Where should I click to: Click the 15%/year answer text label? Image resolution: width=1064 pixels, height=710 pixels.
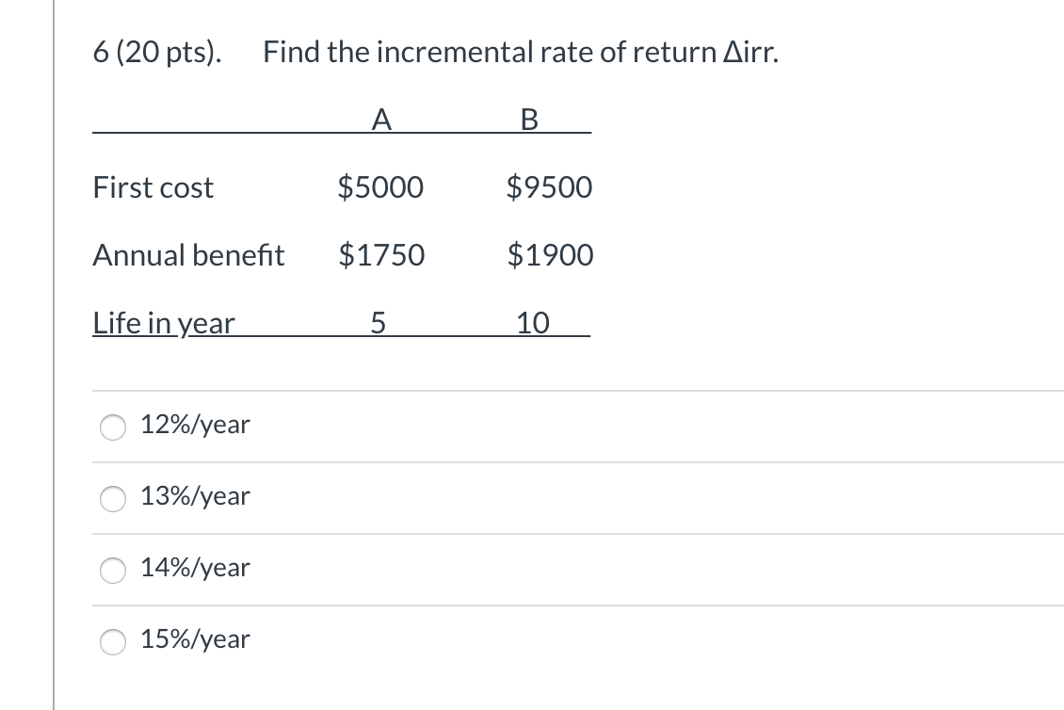pos(194,639)
